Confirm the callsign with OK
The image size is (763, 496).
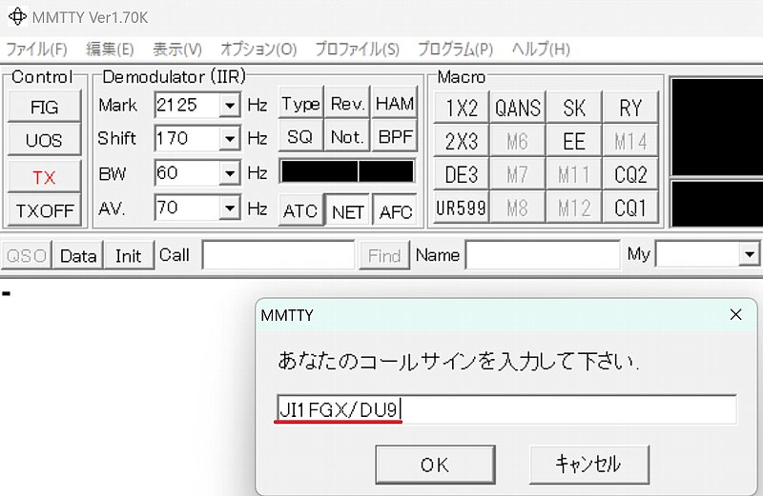point(435,465)
